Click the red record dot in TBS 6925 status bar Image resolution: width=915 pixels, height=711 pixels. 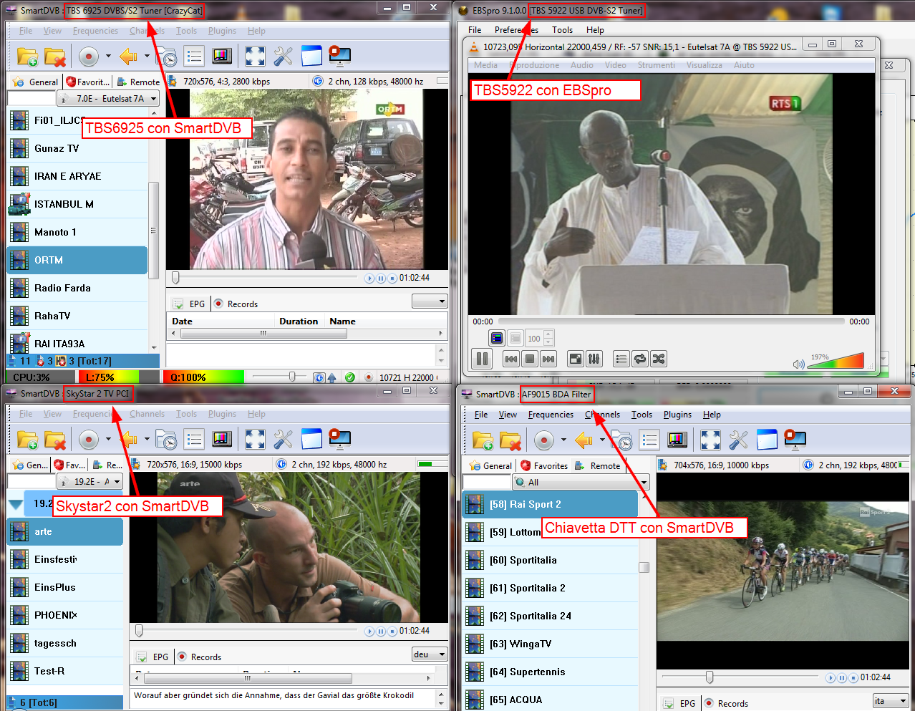pos(368,377)
